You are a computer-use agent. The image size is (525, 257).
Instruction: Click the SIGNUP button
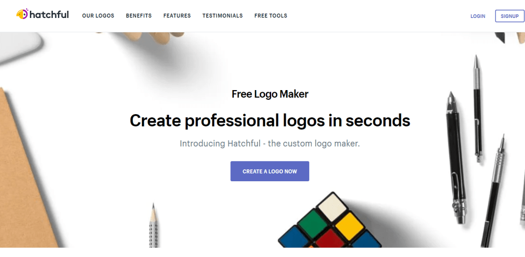(510, 16)
